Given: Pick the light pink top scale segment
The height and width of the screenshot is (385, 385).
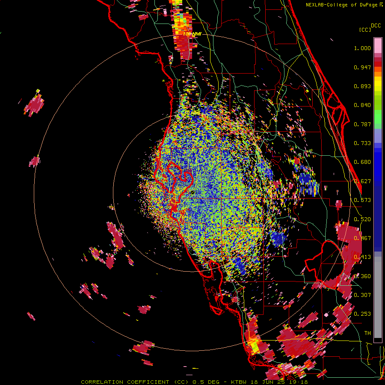Looking at the screenshot, I should [x=378, y=45].
